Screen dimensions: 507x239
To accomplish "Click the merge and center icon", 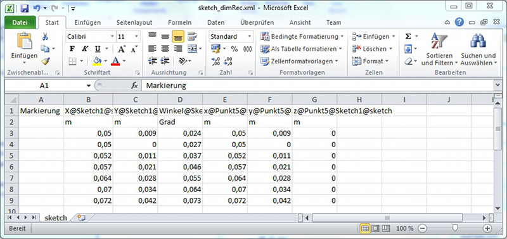I will pyautogui.click(x=192, y=49).
